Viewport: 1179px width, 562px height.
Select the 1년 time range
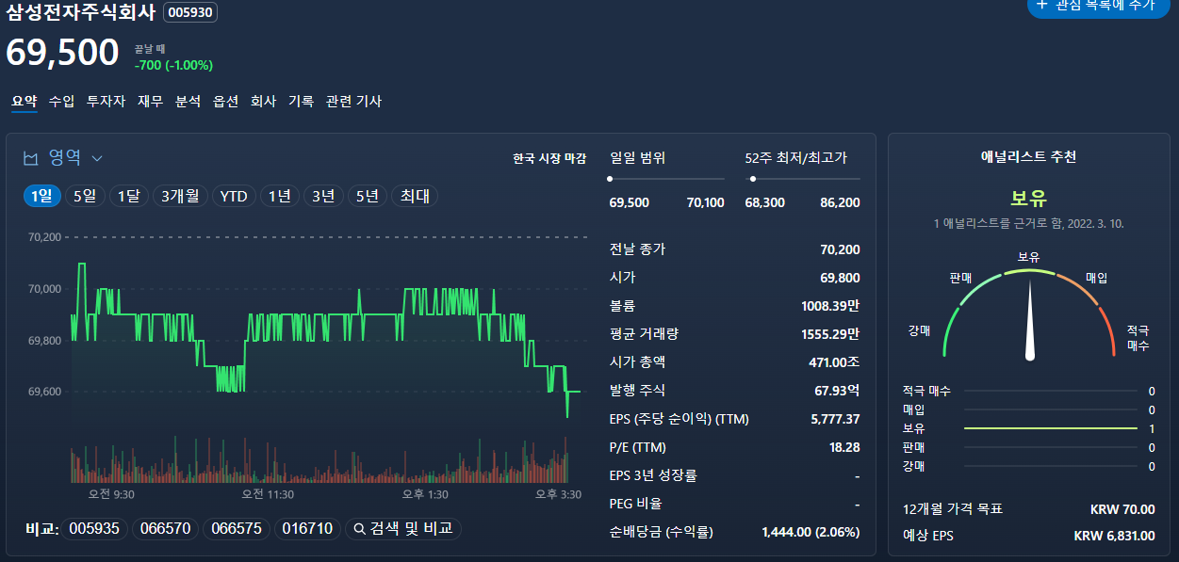(x=280, y=196)
